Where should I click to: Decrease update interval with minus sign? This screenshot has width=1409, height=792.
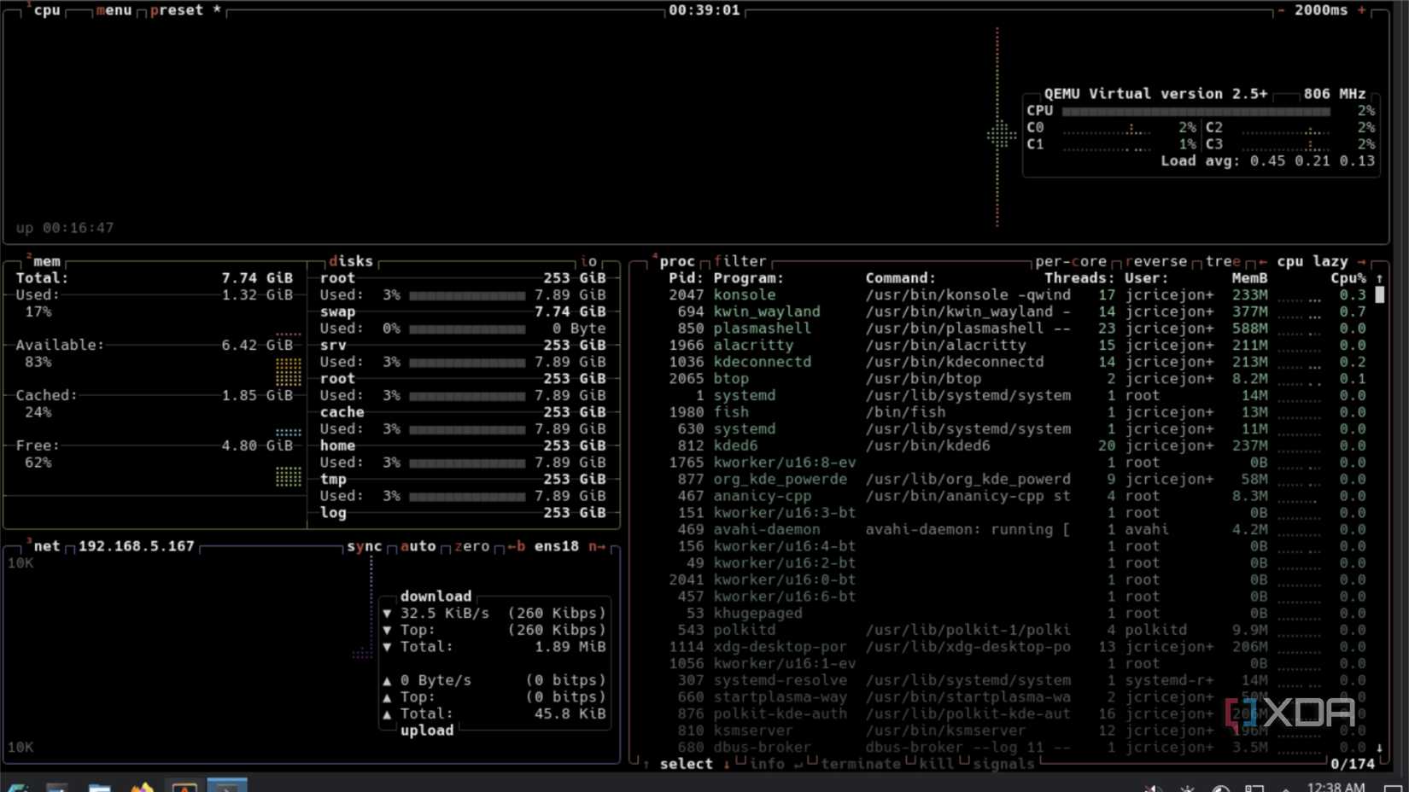[1281, 10]
